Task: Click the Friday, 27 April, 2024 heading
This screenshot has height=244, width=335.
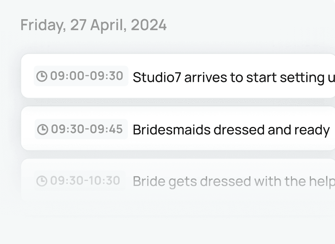Action: click(93, 25)
